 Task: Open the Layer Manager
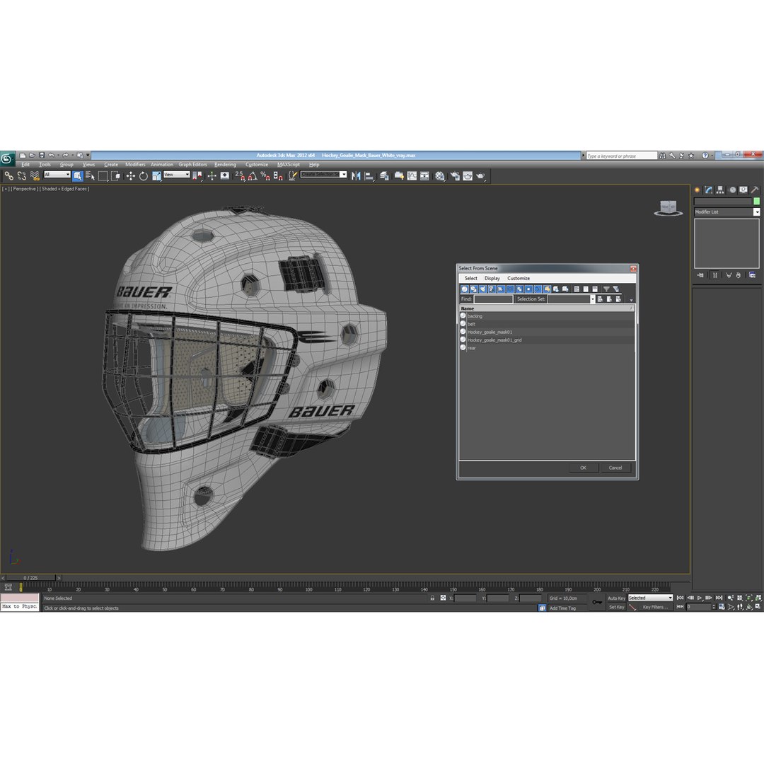point(384,176)
